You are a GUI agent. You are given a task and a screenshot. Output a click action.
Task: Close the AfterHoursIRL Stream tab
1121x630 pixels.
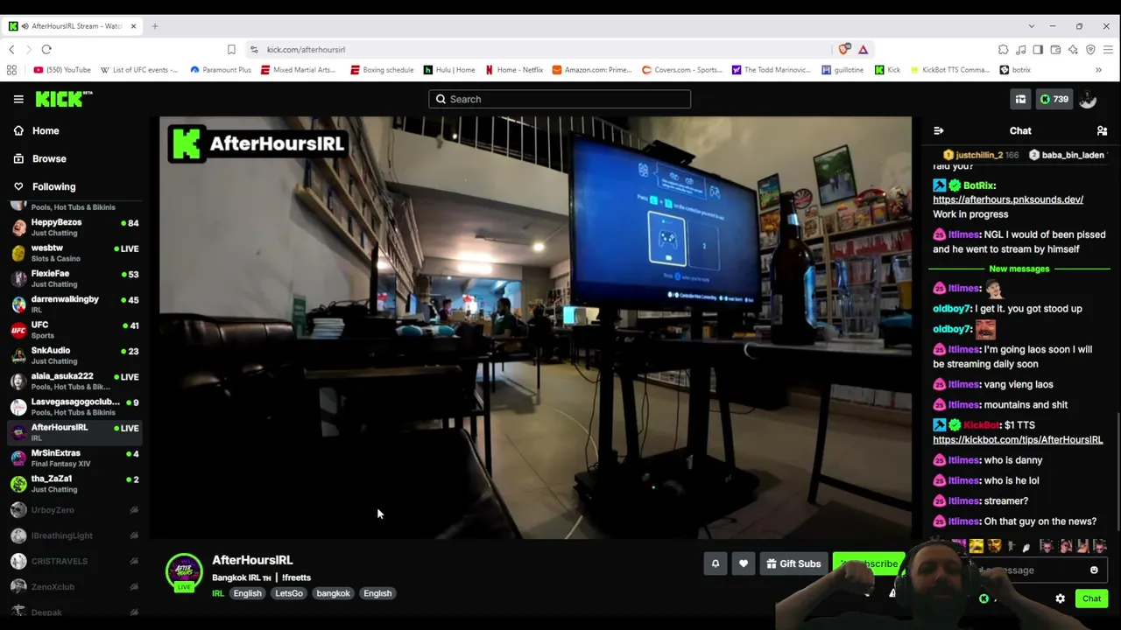133,26
